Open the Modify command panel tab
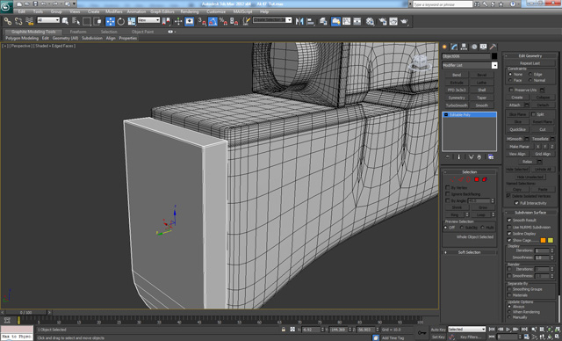Image resolution: width=562 pixels, height=341 pixels. pyautogui.click(x=455, y=47)
